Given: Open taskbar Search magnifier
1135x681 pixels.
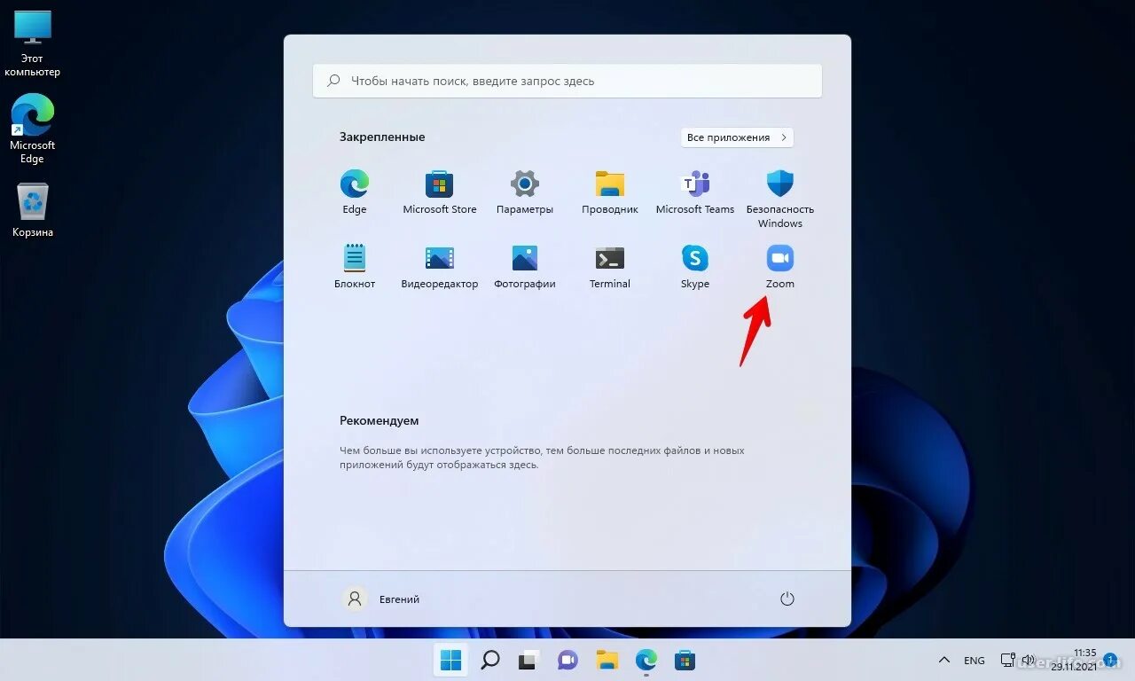Looking at the screenshot, I should point(489,660).
